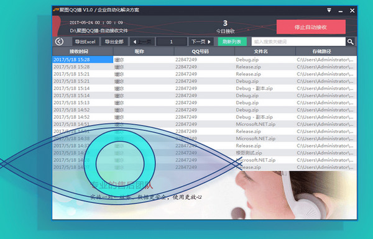Click the storage path in the 15:13 row
The height and width of the screenshot is (239, 373).
(325, 102)
